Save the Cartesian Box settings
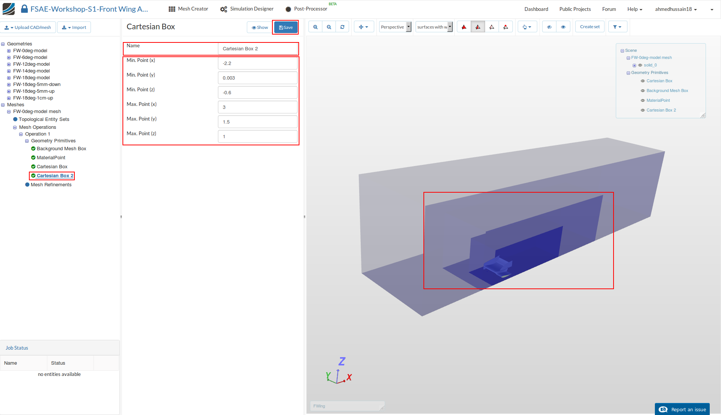Screen dimensions: 721x415 (285, 27)
